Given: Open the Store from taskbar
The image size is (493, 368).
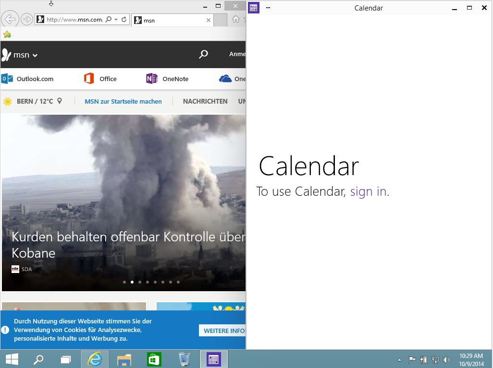Looking at the screenshot, I should click(154, 359).
